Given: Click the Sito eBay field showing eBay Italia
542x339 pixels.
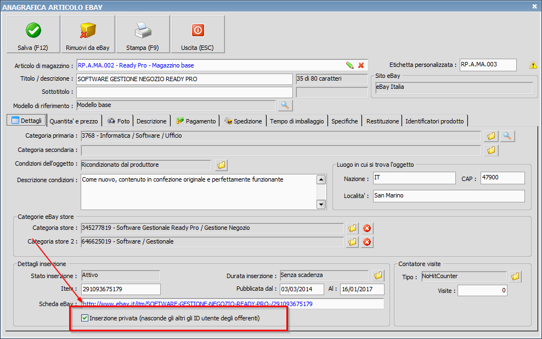Looking at the screenshot, I should [454, 87].
